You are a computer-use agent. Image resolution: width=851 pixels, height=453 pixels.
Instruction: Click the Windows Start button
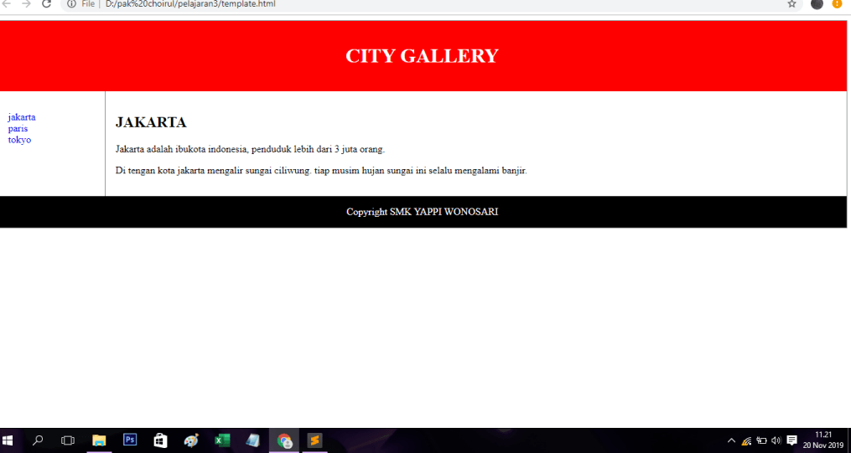tap(8, 440)
